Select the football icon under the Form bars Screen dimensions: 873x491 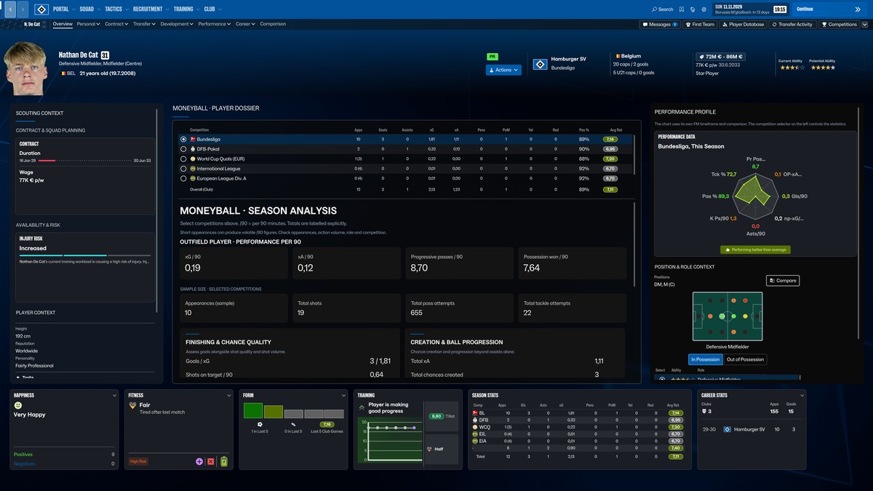[260, 424]
